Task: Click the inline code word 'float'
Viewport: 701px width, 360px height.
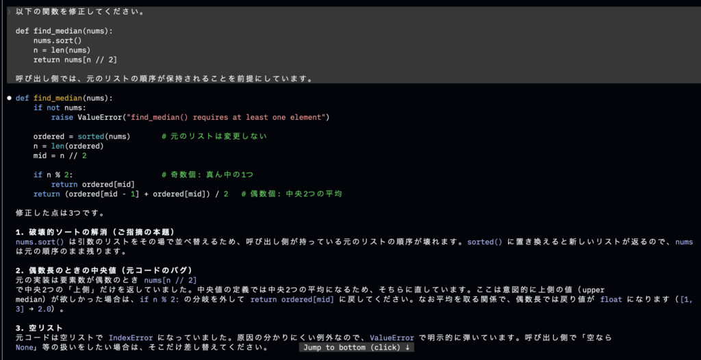Action: pos(612,299)
